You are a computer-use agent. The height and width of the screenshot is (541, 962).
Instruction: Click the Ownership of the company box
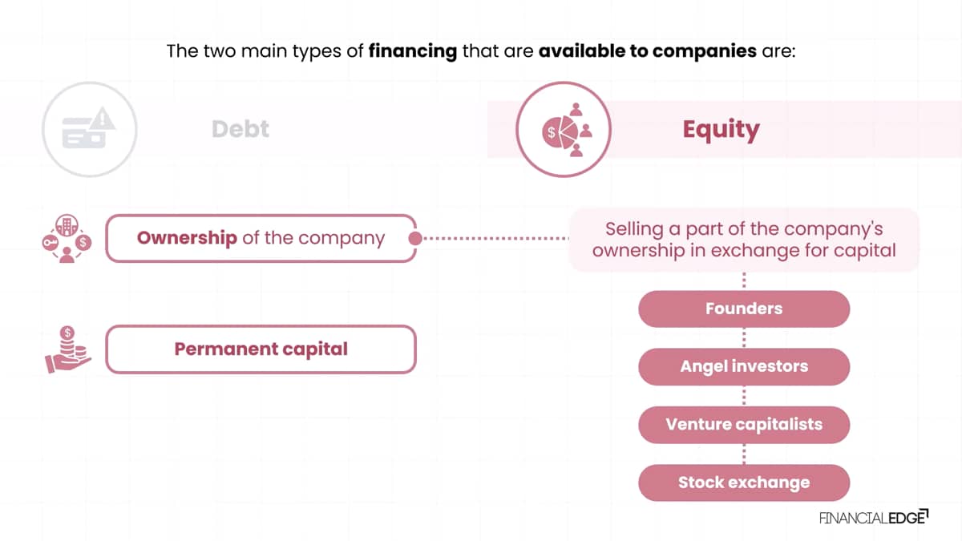click(261, 238)
